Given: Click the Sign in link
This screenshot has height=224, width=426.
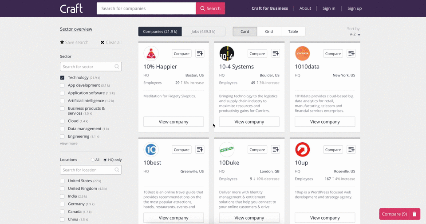Looking at the screenshot, I should (329, 8).
